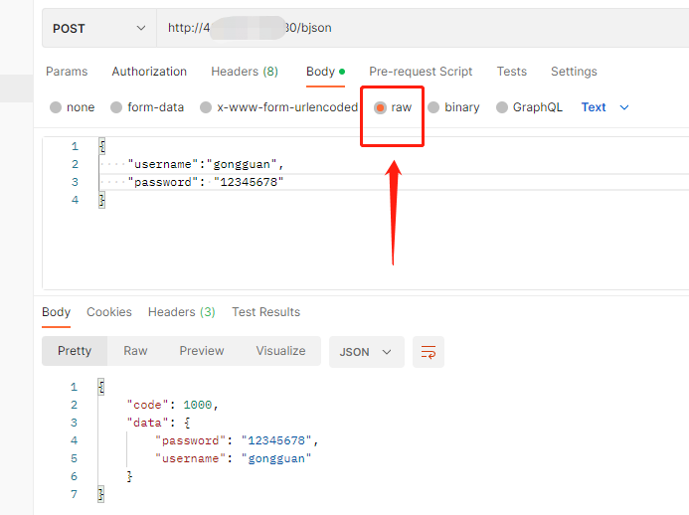View the response Cookies tab
This screenshot has width=689, height=515.
[109, 312]
